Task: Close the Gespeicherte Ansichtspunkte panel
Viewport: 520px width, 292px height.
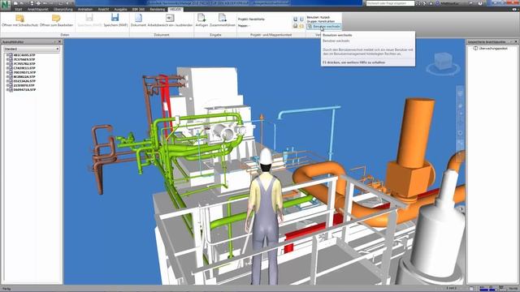Action: [516, 41]
